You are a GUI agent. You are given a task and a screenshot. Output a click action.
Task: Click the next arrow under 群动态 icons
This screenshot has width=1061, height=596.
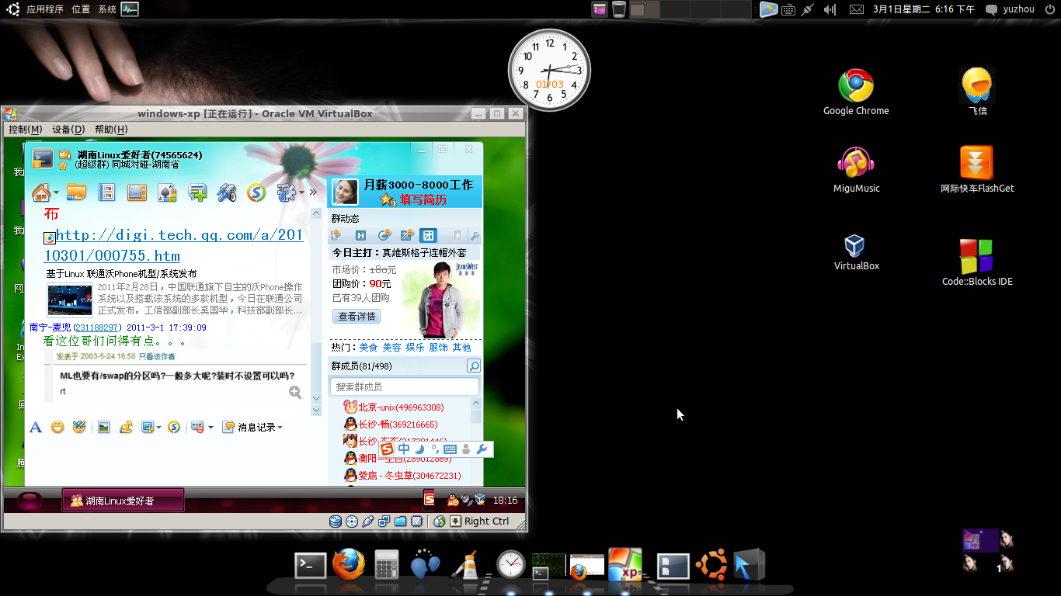457,235
